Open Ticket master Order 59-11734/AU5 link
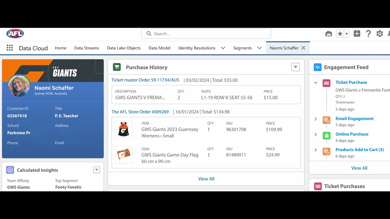390x219 pixels. coord(145,80)
